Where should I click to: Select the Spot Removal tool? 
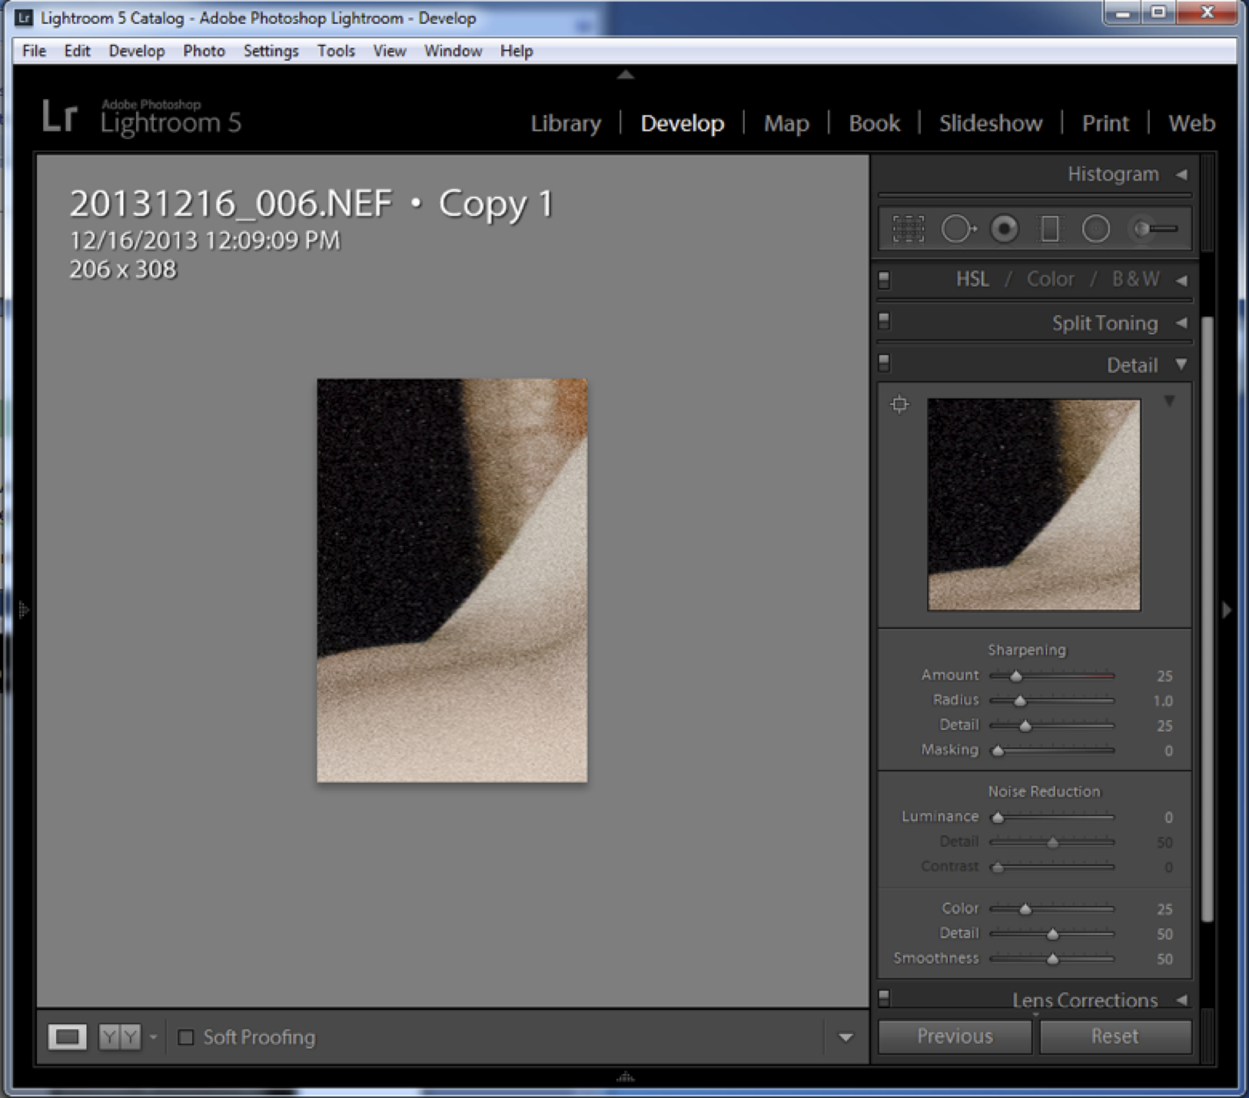(x=958, y=229)
